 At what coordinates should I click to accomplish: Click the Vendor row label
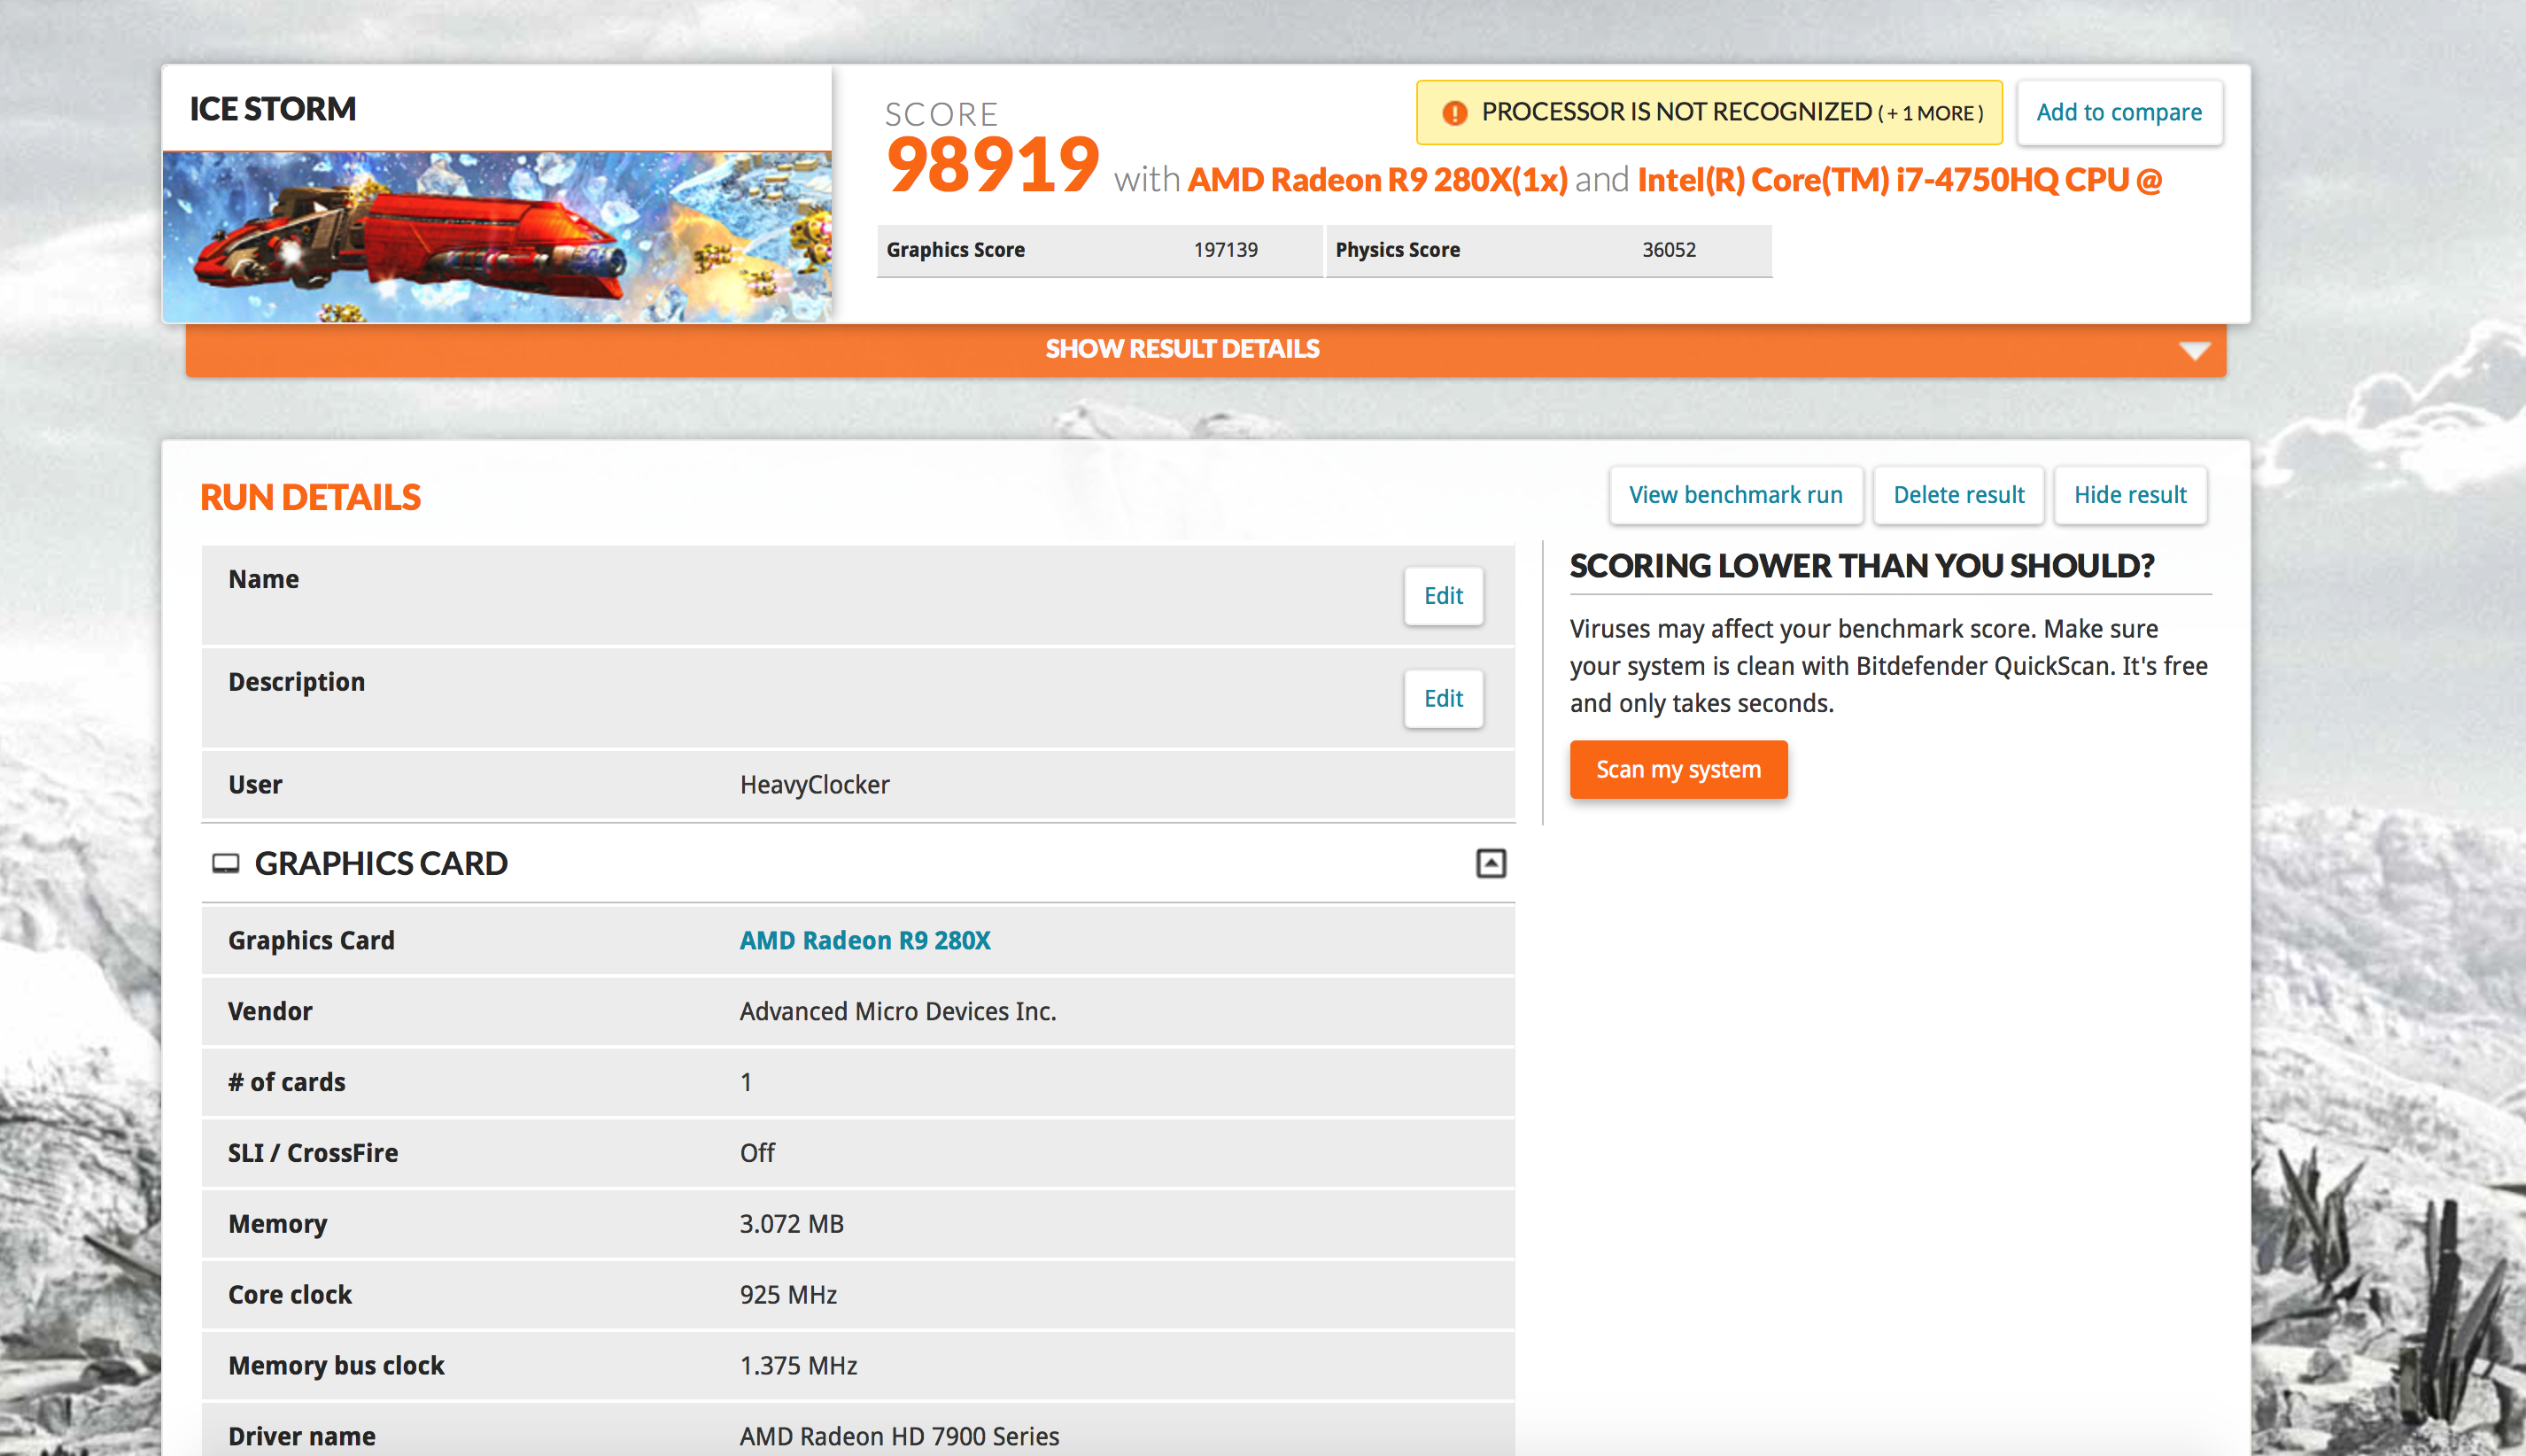(x=270, y=1011)
